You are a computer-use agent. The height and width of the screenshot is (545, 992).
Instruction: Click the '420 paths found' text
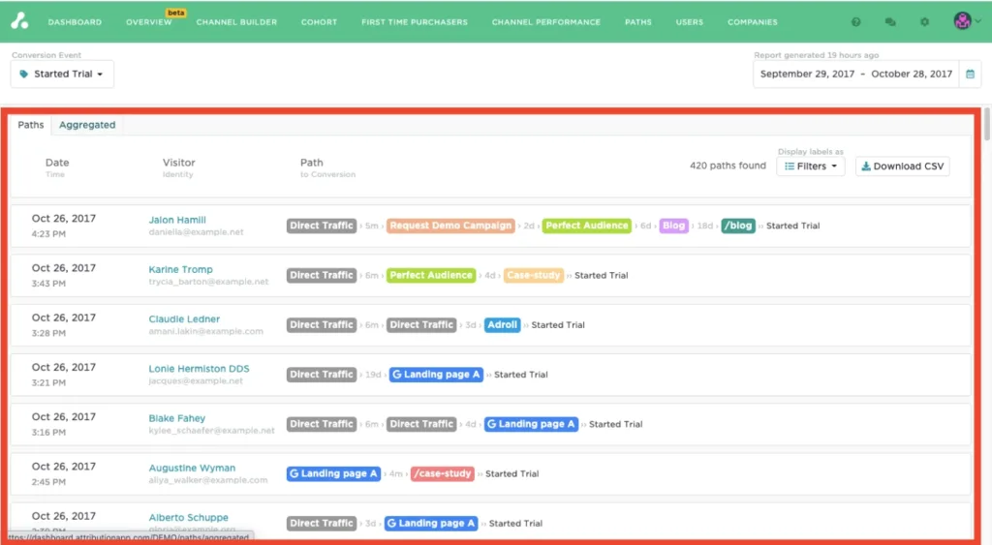(x=728, y=166)
